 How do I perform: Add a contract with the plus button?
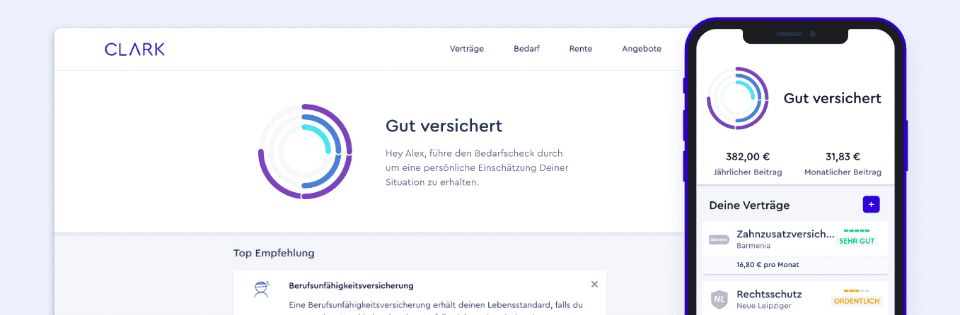click(x=872, y=204)
